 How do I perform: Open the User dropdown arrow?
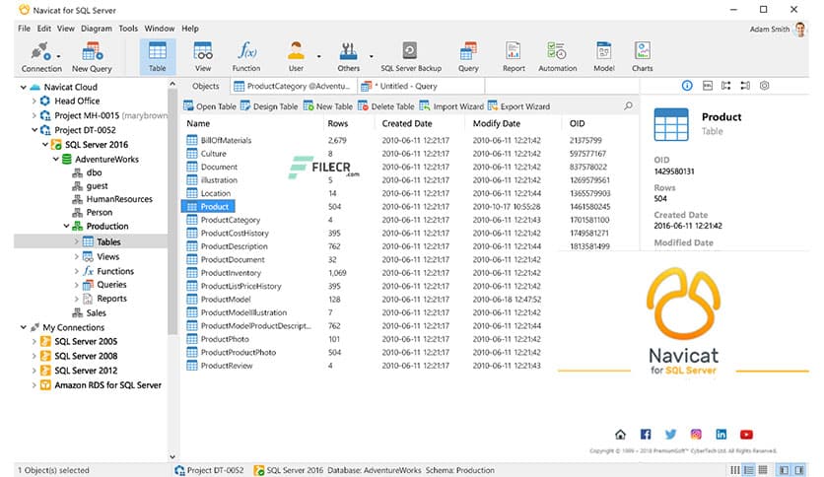(318, 56)
